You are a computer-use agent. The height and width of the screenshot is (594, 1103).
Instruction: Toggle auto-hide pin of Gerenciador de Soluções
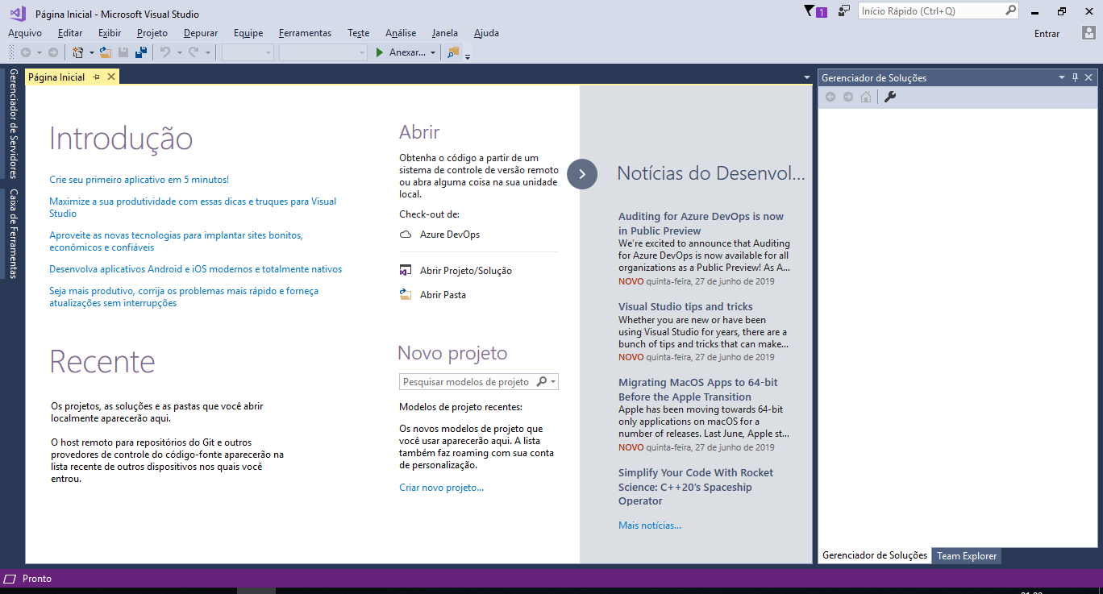point(1075,77)
